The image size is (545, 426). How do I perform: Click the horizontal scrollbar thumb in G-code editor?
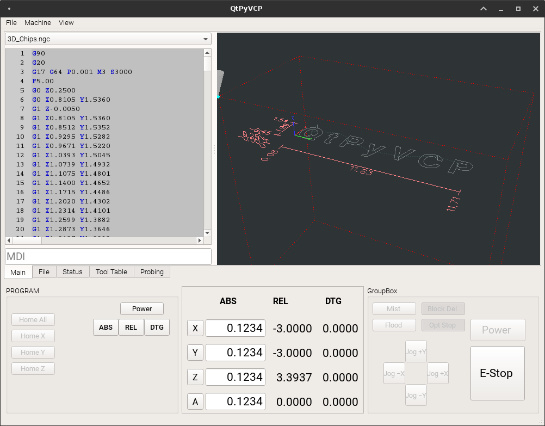tap(27, 240)
